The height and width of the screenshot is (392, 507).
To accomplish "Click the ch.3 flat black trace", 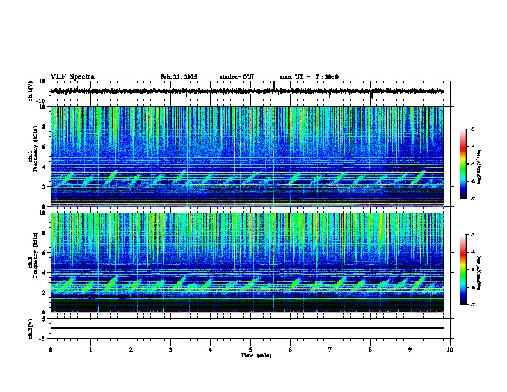I will (x=247, y=328).
